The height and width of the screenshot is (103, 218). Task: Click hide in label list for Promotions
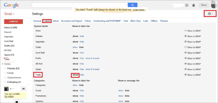(x=82, y=96)
